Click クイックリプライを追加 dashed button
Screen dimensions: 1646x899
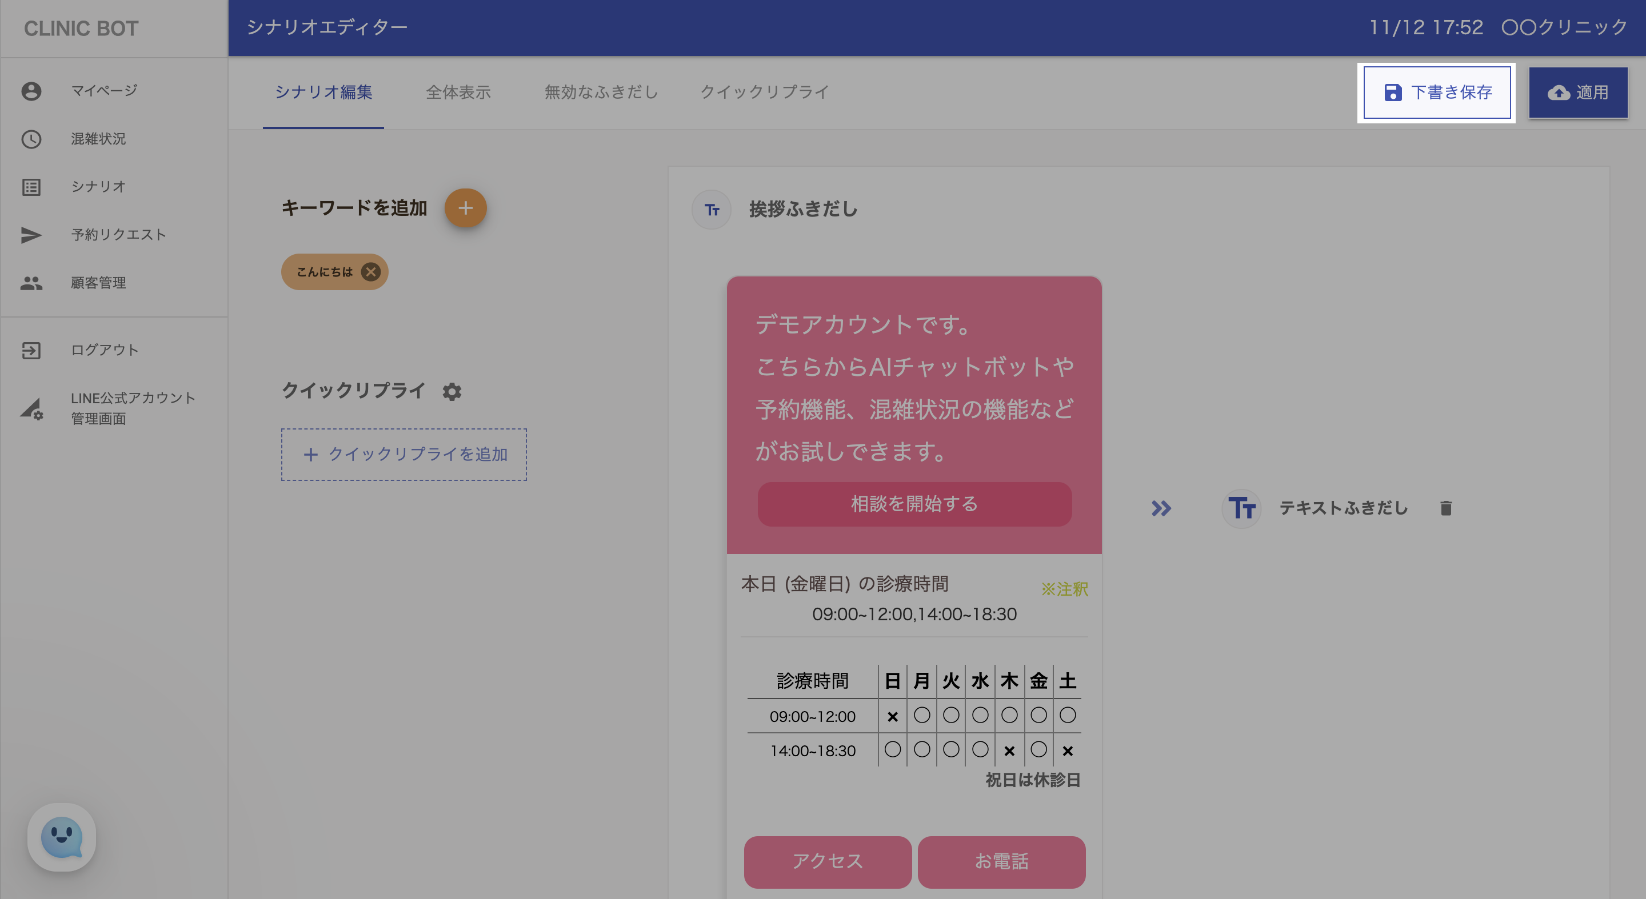point(404,455)
